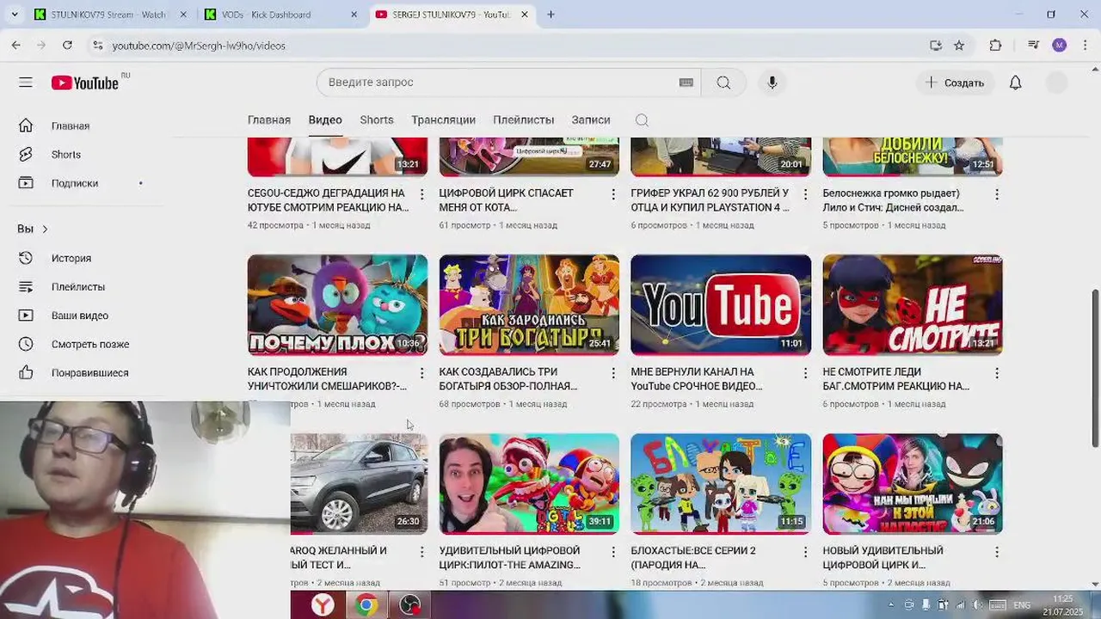Screen dimensions: 1101x619
Task: Open the notifications bell
Action: (1016, 83)
